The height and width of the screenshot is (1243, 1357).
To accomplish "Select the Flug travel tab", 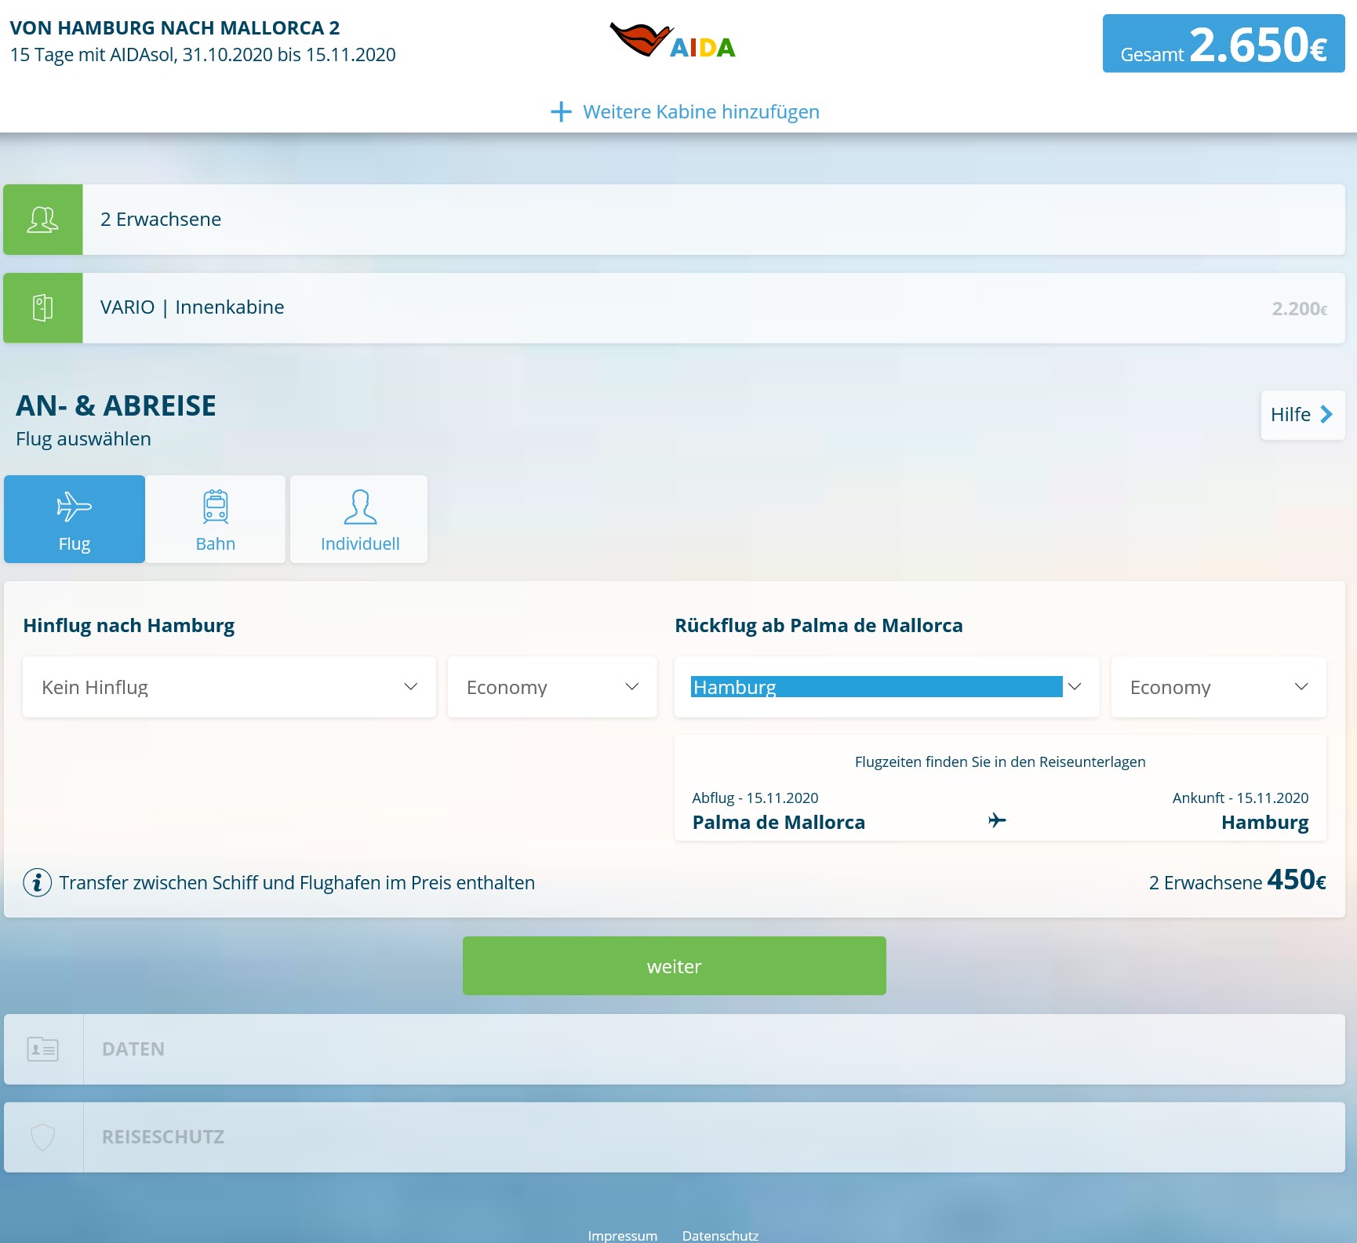I will point(75,519).
